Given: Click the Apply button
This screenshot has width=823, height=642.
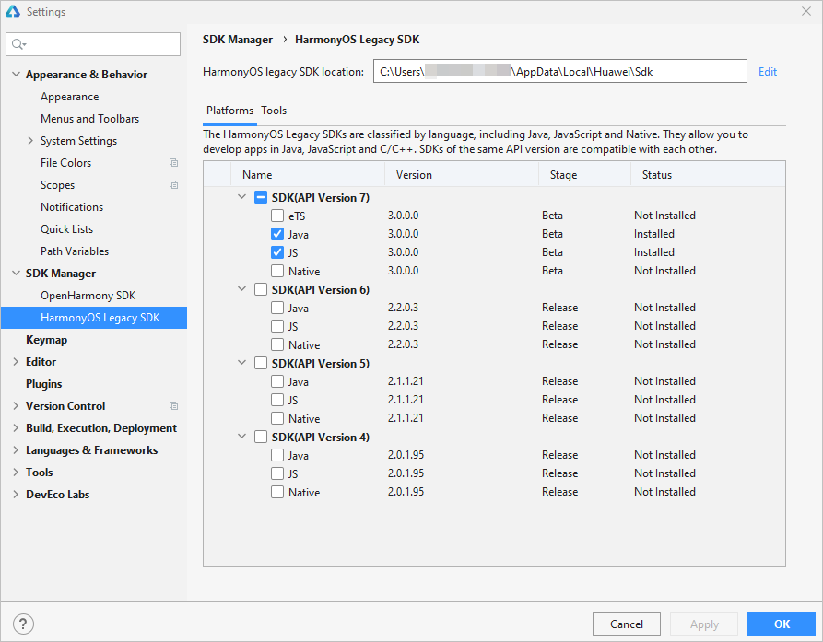Looking at the screenshot, I should (x=704, y=624).
